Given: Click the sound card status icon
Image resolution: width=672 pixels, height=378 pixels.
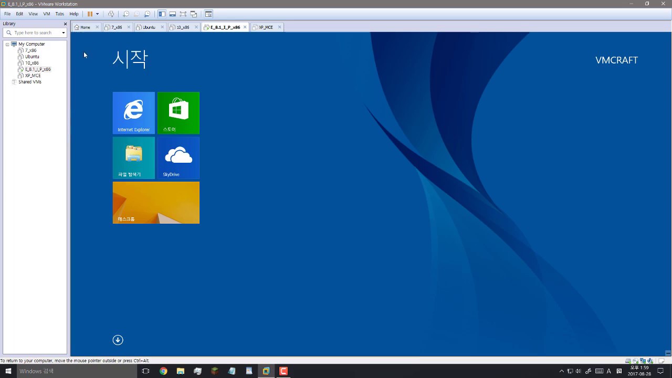Looking at the screenshot, I should pyautogui.click(x=650, y=361).
